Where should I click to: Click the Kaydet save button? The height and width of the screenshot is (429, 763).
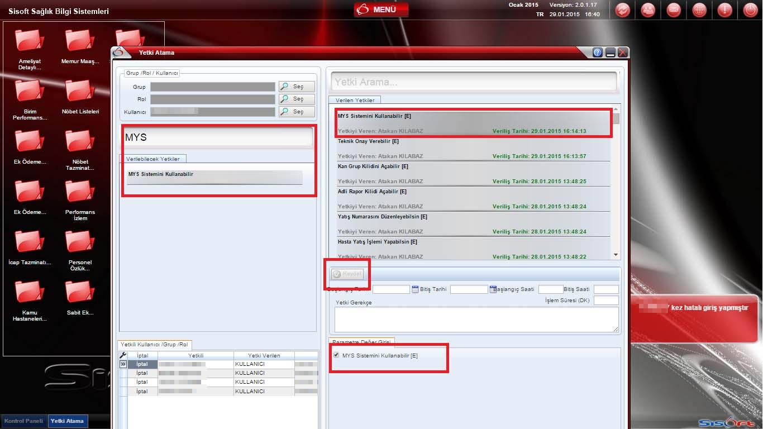347,274
